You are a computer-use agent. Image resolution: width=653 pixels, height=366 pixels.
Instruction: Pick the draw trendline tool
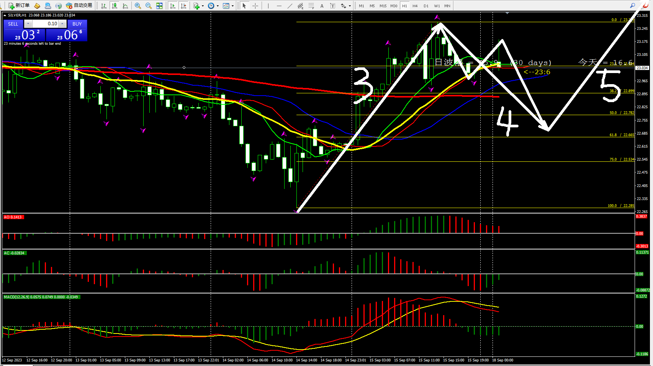290,6
